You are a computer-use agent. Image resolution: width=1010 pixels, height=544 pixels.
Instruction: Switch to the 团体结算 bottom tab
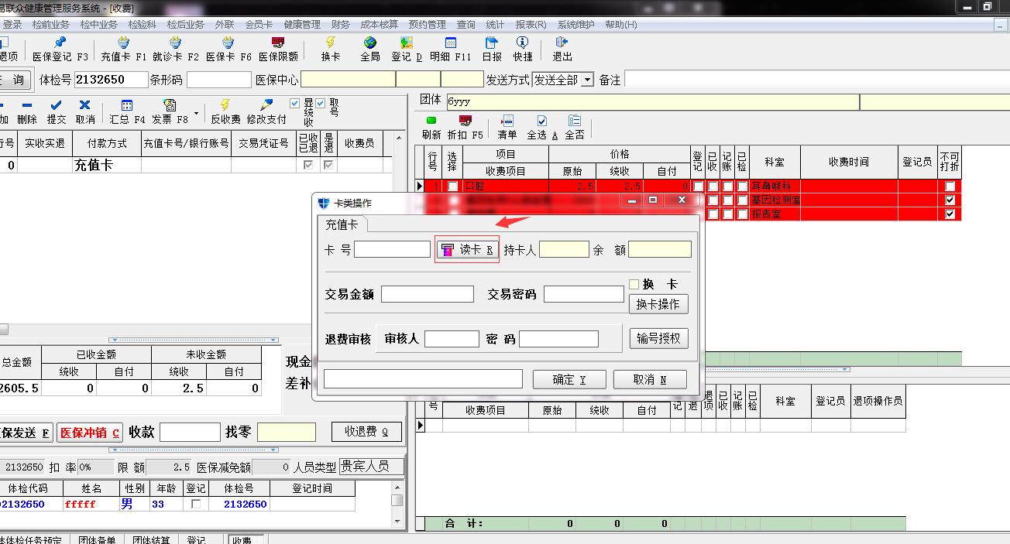152,539
